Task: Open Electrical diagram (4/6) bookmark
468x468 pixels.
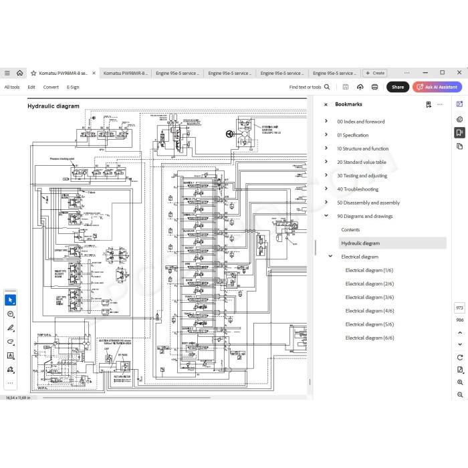Action: point(370,311)
